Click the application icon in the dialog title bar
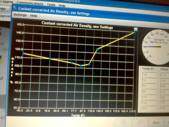The width and height of the screenshot is (169, 127). [15, 8]
